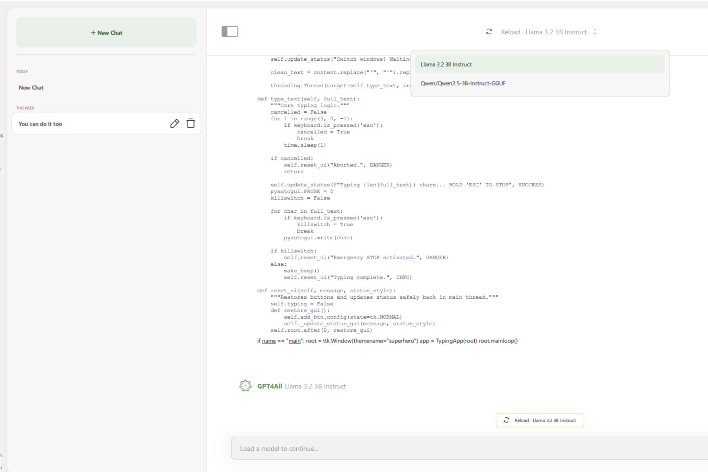Open the model selector Reload · Llama 3.2 3B Instruct
The width and height of the screenshot is (708, 472).
(543, 32)
